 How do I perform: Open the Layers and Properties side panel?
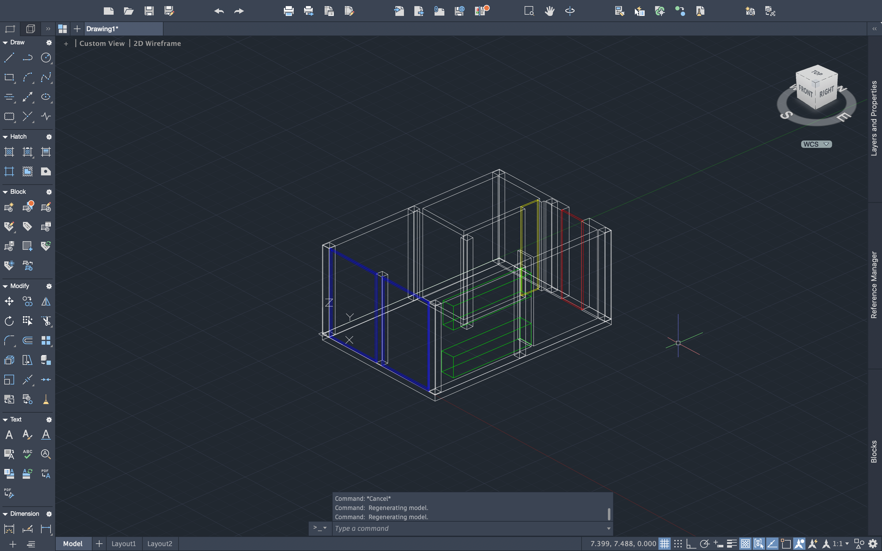click(874, 118)
